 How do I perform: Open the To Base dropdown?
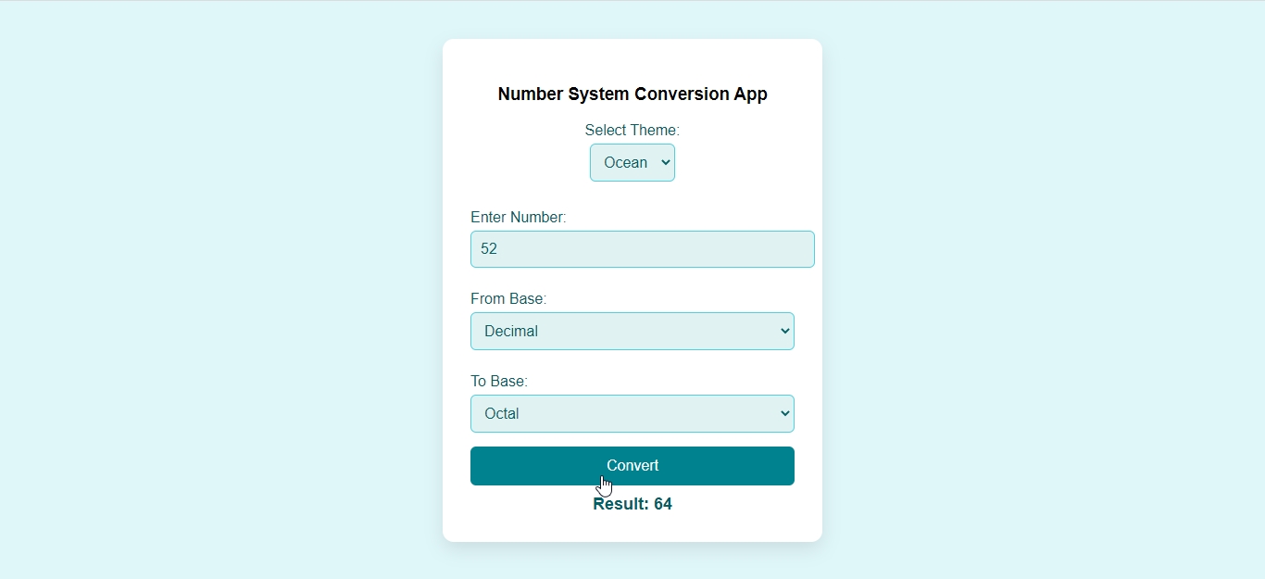pos(632,414)
